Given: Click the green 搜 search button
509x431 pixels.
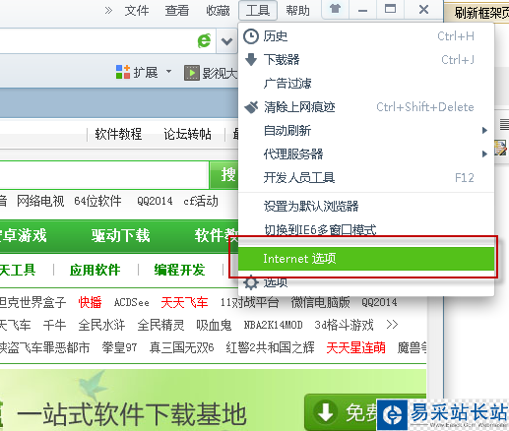Looking at the screenshot, I should click(224, 174).
